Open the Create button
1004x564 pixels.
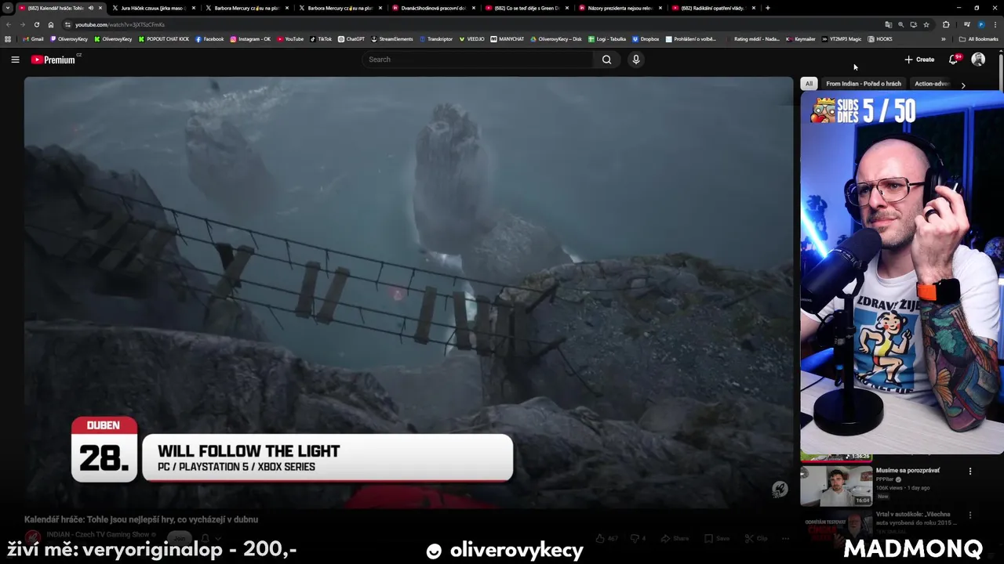click(919, 60)
